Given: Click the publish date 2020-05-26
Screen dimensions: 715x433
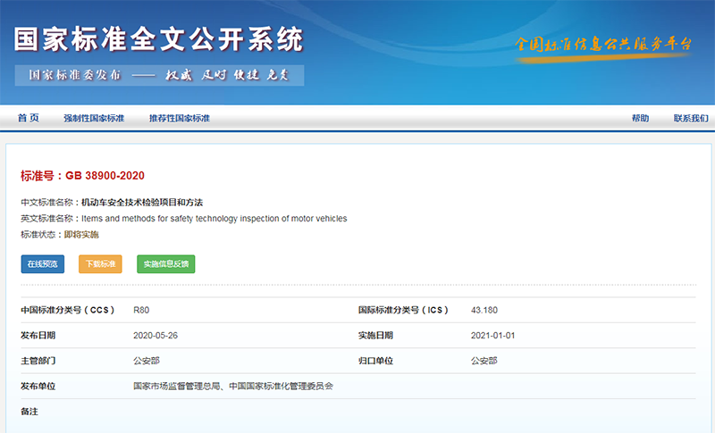Looking at the screenshot, I should coord(156,336).
